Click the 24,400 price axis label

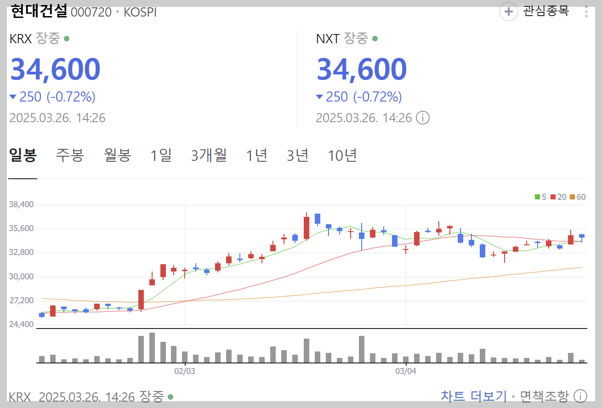coord(21,324)
